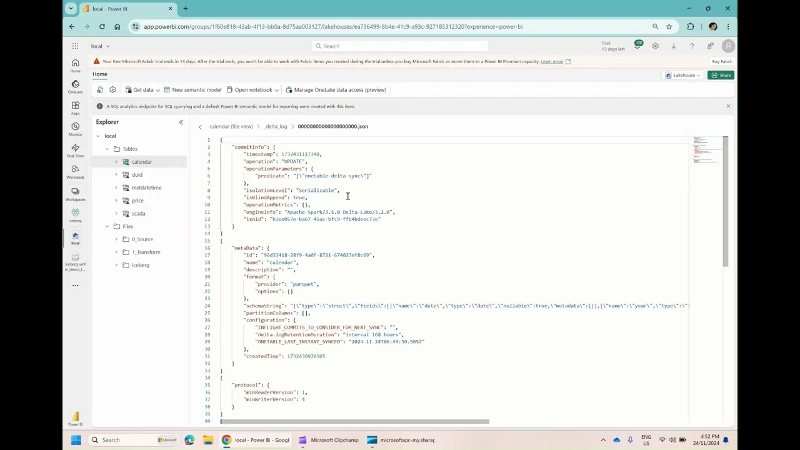The image size is (800, 450).
Task: Open Apps in the left navigation
Action: 75,107
